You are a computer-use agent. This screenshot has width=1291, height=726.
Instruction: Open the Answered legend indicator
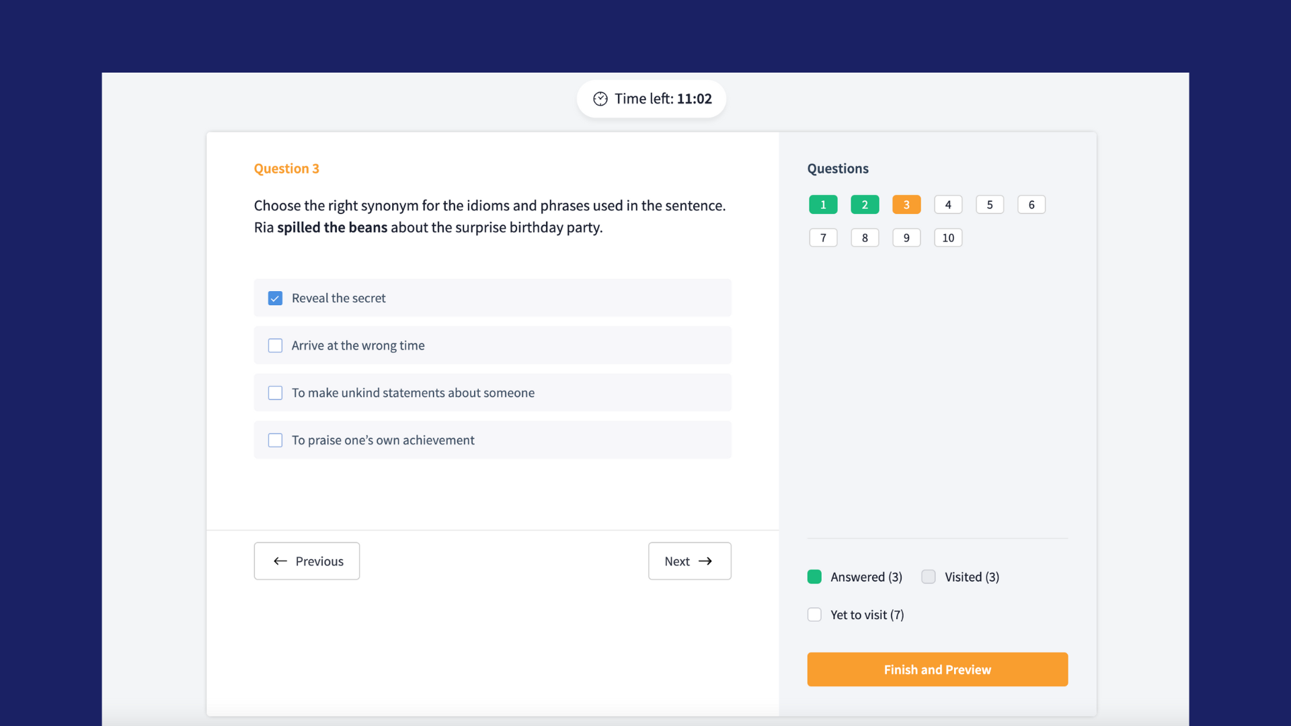[x=814, y=577]
